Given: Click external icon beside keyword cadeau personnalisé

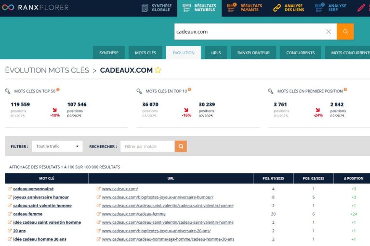Looking at the screenshot, I should coord(10,188).
